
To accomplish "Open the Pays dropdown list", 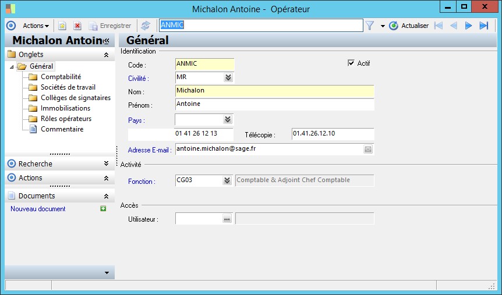I will coord(228,119).
